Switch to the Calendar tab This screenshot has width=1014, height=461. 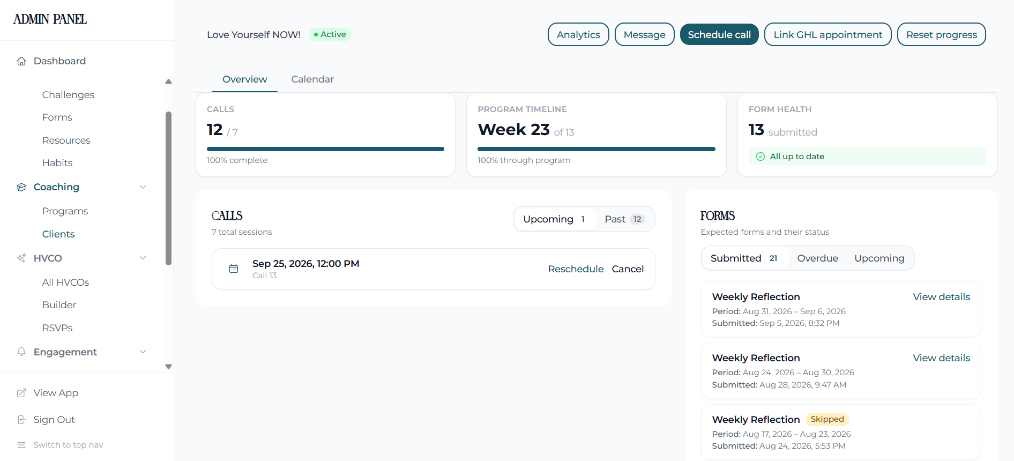point(312,79)
